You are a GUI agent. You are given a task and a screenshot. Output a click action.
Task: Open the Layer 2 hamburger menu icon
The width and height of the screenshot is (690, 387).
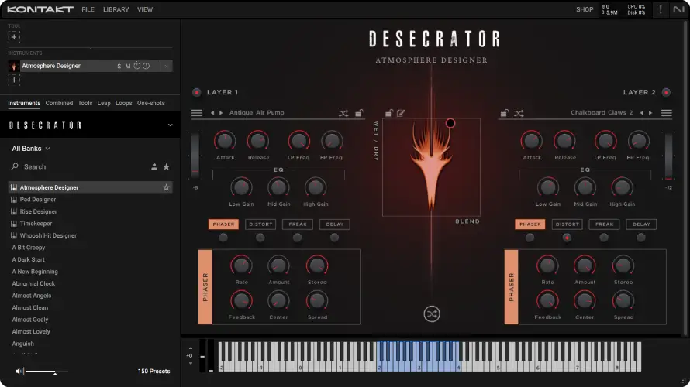tap(667, 113)
